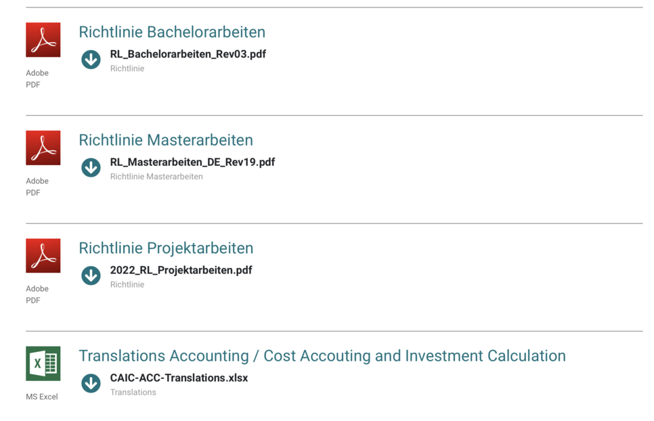Click 'Richtlinie' caption below RL_Bachelorarbeiten_Rev03.pdf
This screenshot has width=654, height=421.
(127, 68)
